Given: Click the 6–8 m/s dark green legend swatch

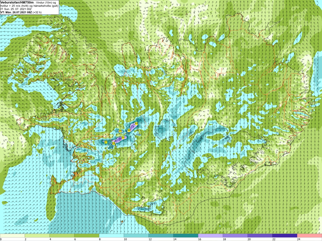Looking at the screenshot, I should [x=87, y=236].
